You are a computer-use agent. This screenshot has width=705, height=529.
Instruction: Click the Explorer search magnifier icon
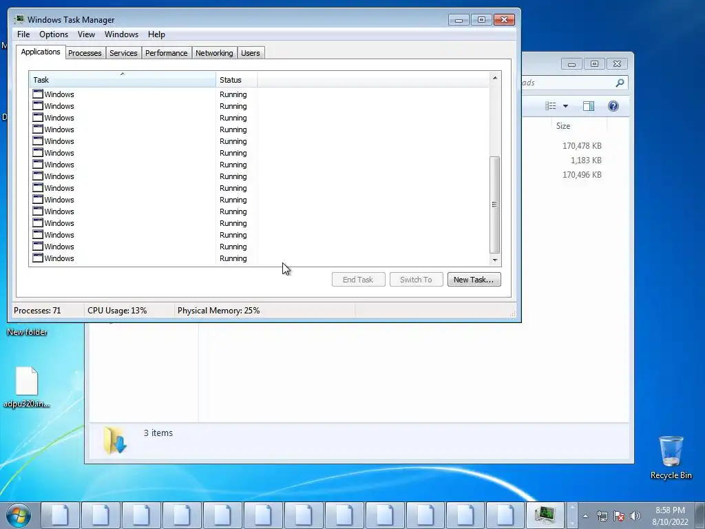[x=620, y=83]
